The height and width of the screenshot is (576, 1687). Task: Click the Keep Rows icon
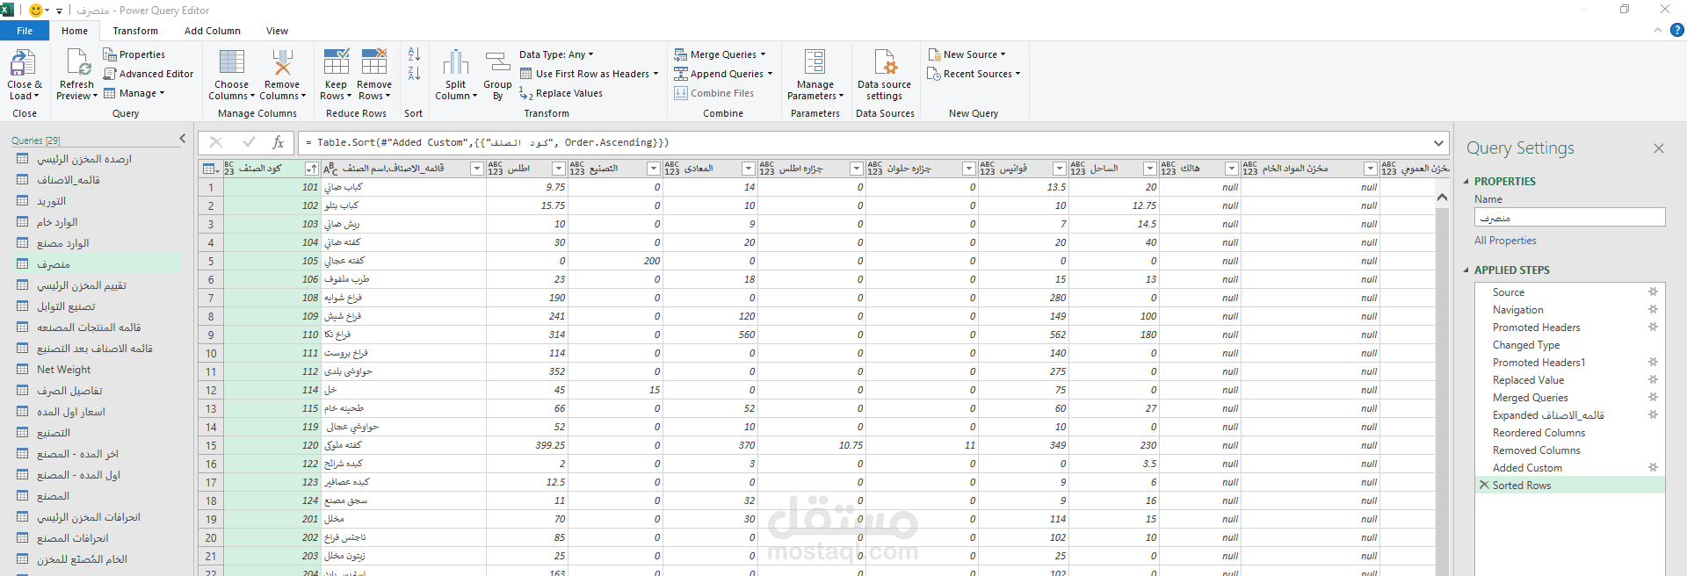[x=336, y=62]
